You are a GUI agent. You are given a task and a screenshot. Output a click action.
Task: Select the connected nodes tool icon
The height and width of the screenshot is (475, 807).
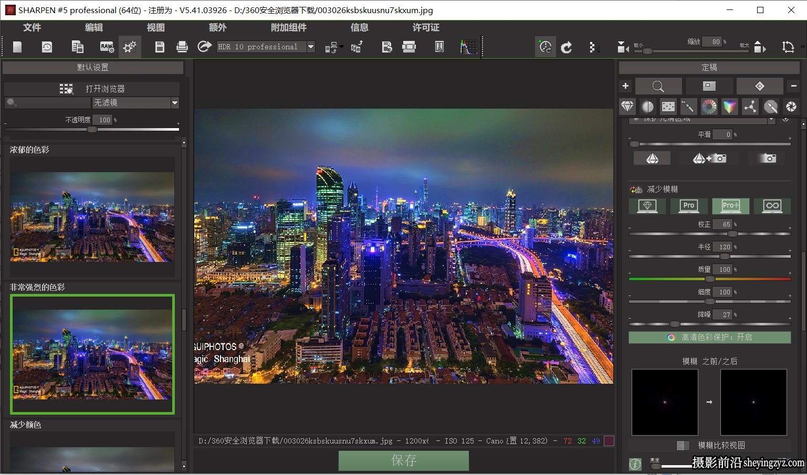tap(750, 107)
